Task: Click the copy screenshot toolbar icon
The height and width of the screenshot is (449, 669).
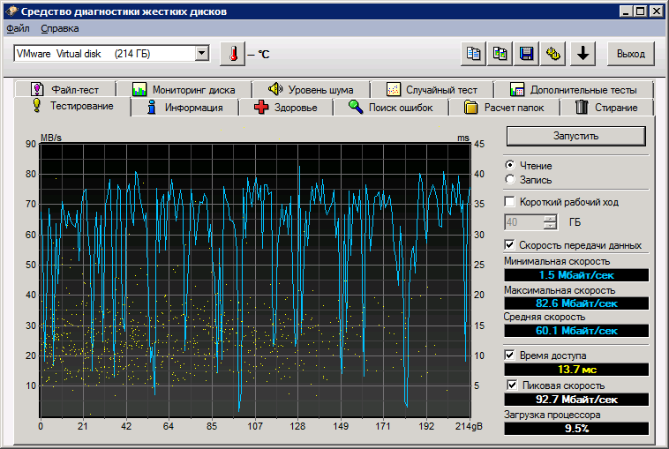Action: point(500,54)
